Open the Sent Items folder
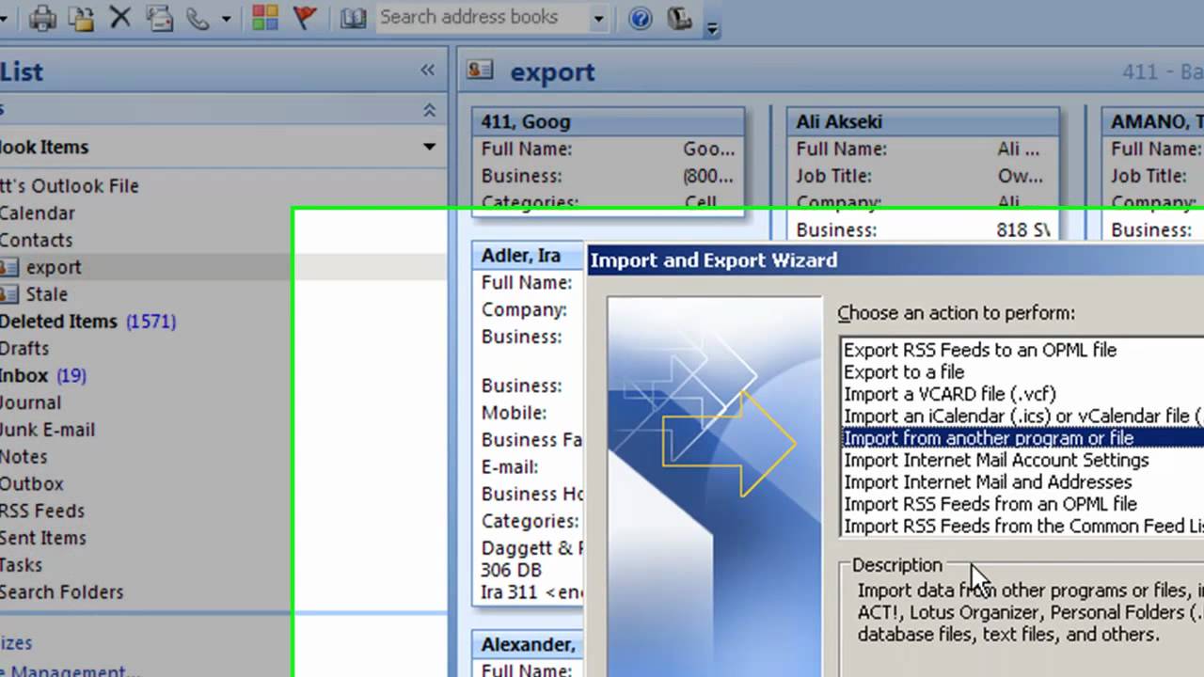The width and height of the screenshot is (1204, 677). pyautogui.click(x=43, y=539)
